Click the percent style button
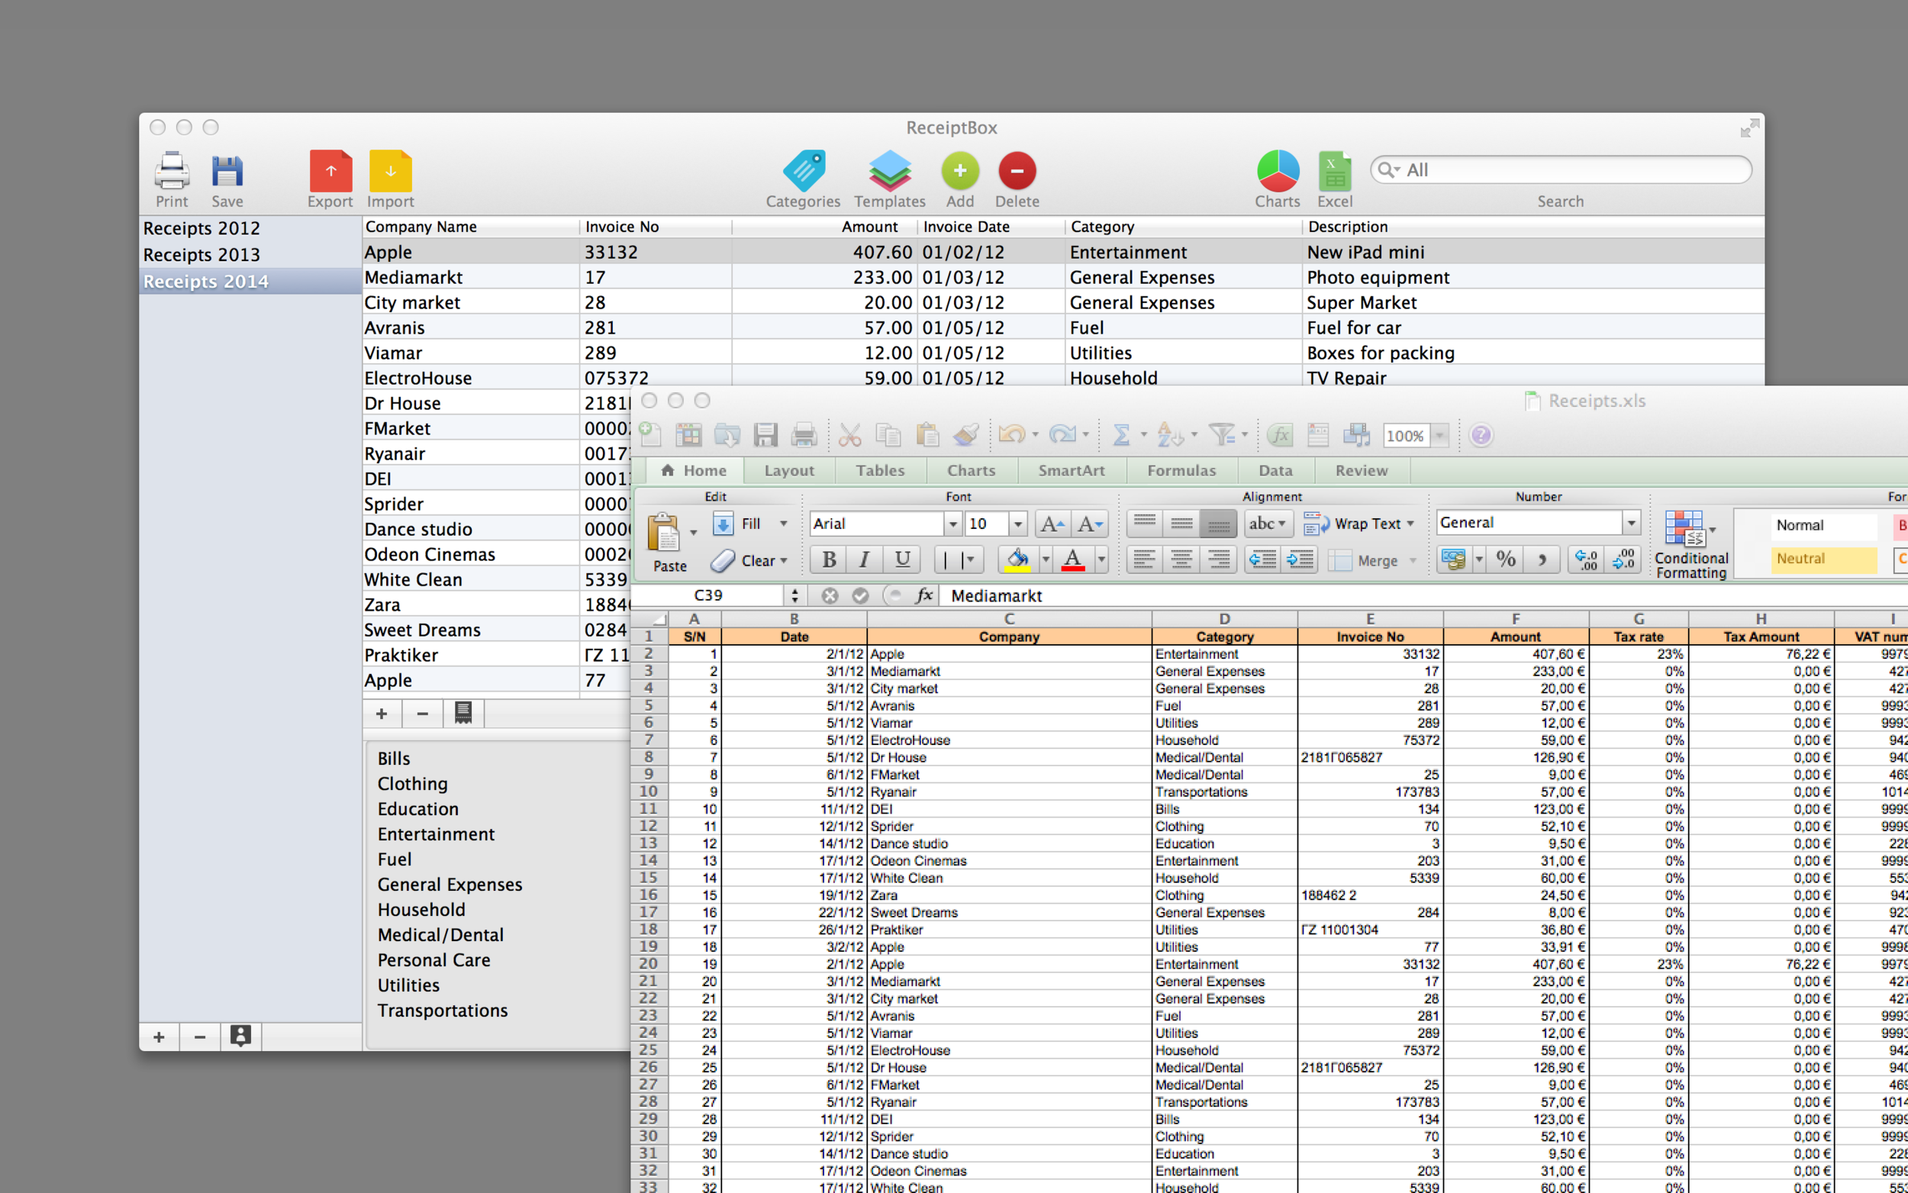The image size is (1908, 1193). click(1506, 559)
